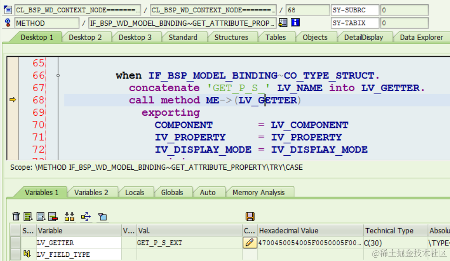The image size is (450, 261).
Task: Click the SY-TABIX value field
Action: pyautogui.click(x=404, y=23)
